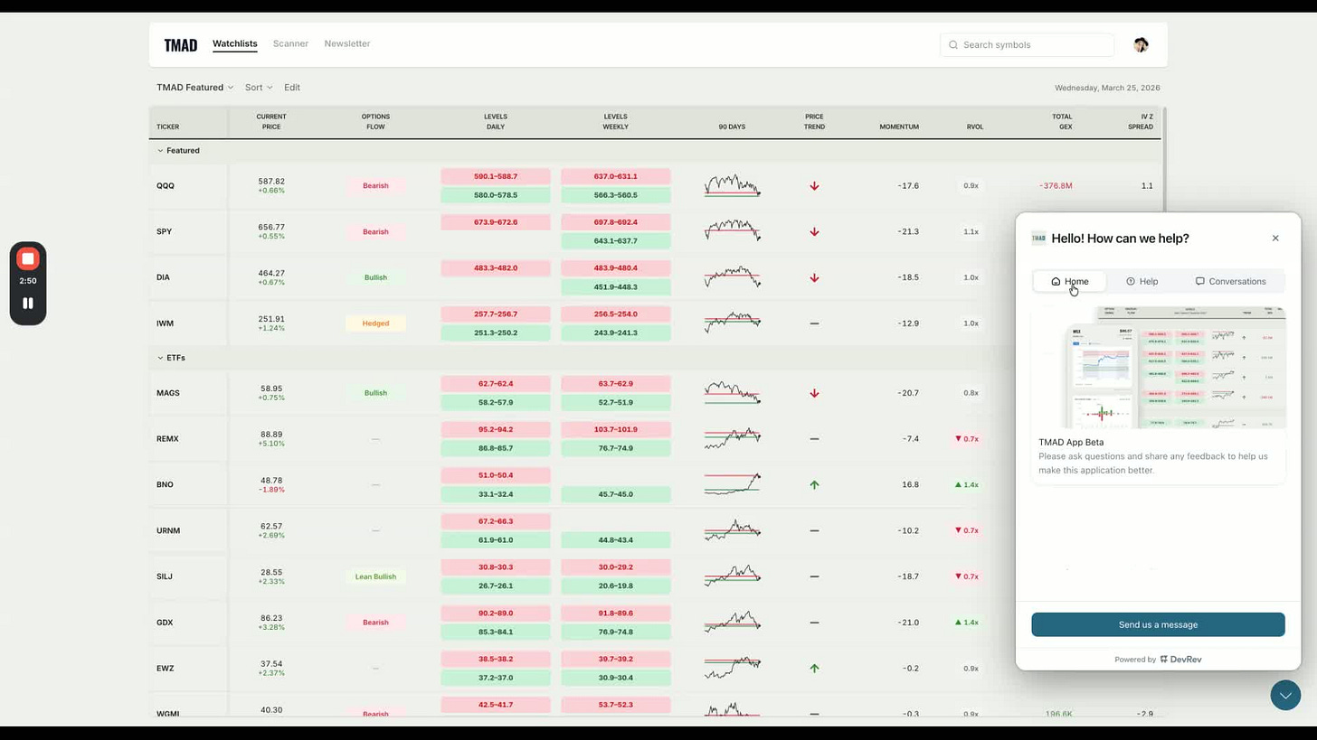This screenshot has width=1317, height=740.
Task: Select the Home tab in help widget
Action: (x=1069, y=281)
